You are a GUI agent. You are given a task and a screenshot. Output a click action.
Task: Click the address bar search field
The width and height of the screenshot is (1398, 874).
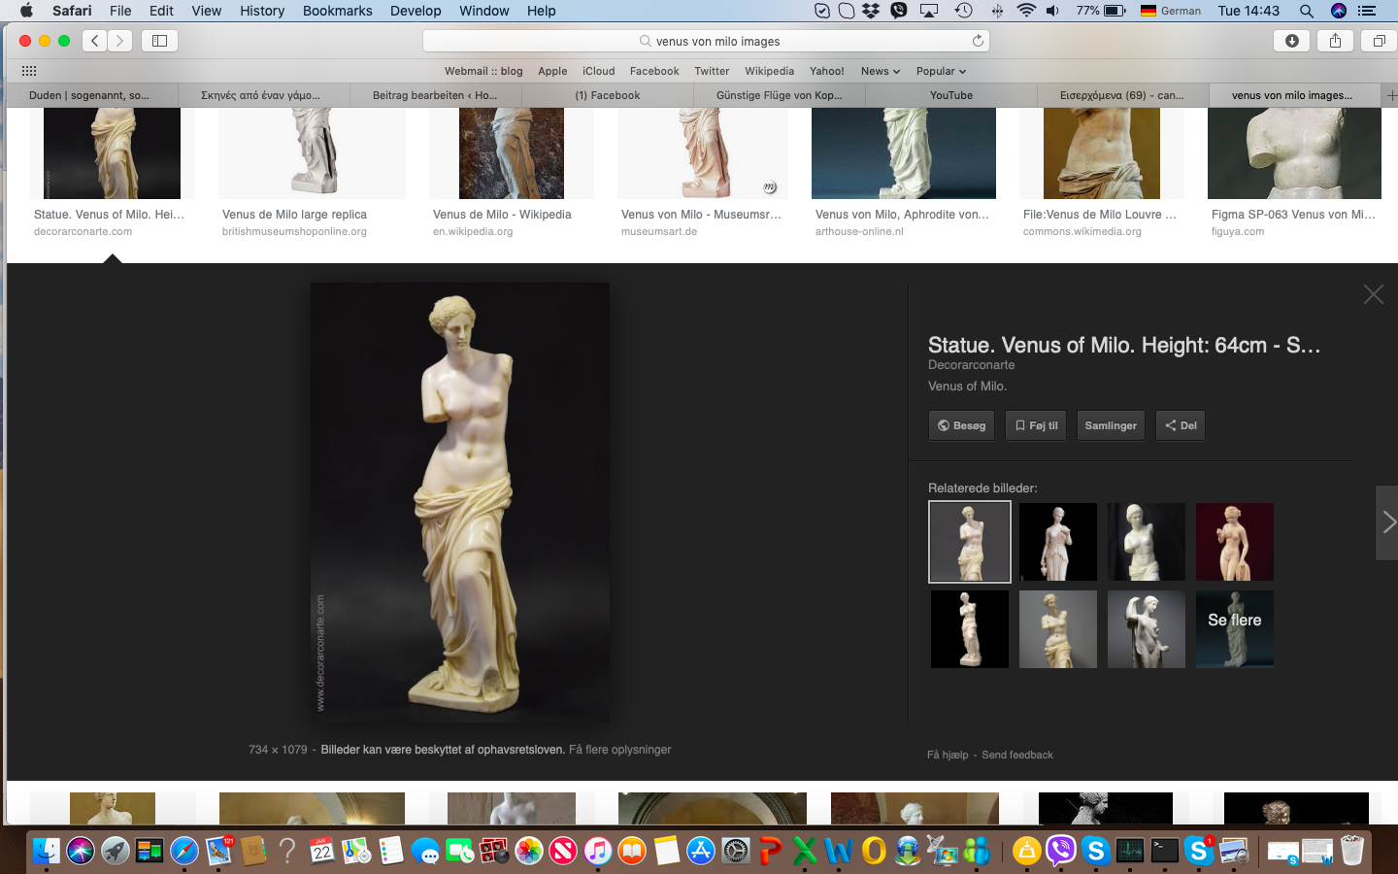tap(706, 41)
